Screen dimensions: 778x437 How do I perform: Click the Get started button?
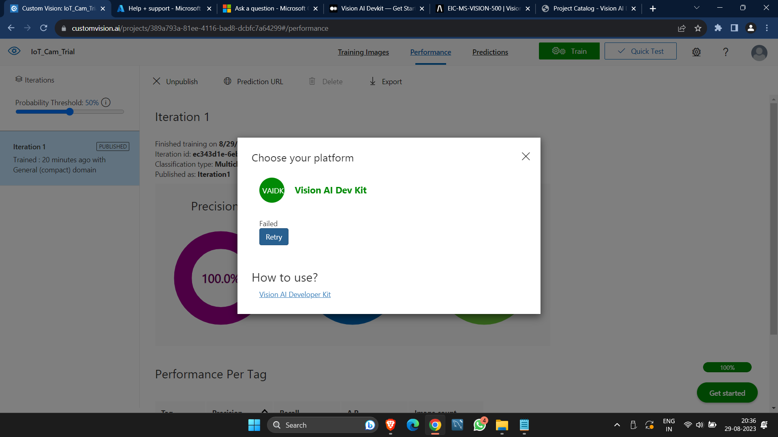(x=727, y=392)
